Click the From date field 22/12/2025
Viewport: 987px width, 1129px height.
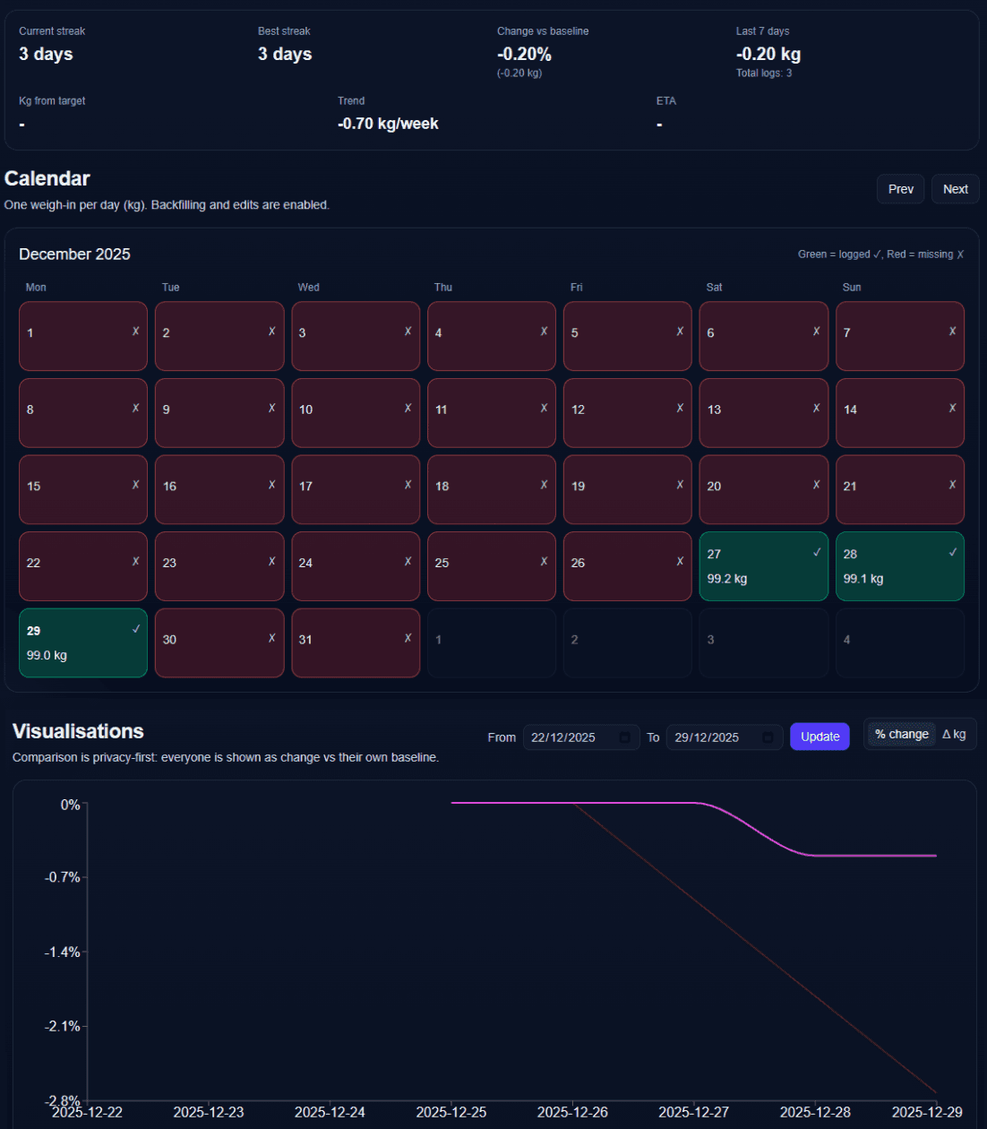pos(571,737)
